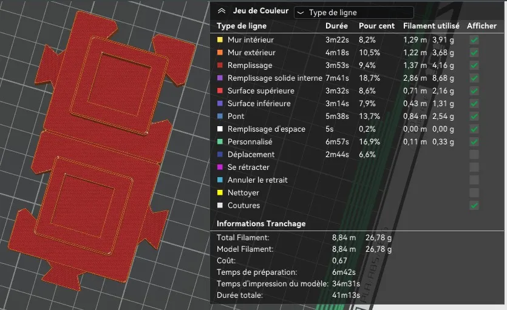Click the Temps d'impression 34m31s value
Viewport: 507px width, 310px height.
tap(346, 284)
